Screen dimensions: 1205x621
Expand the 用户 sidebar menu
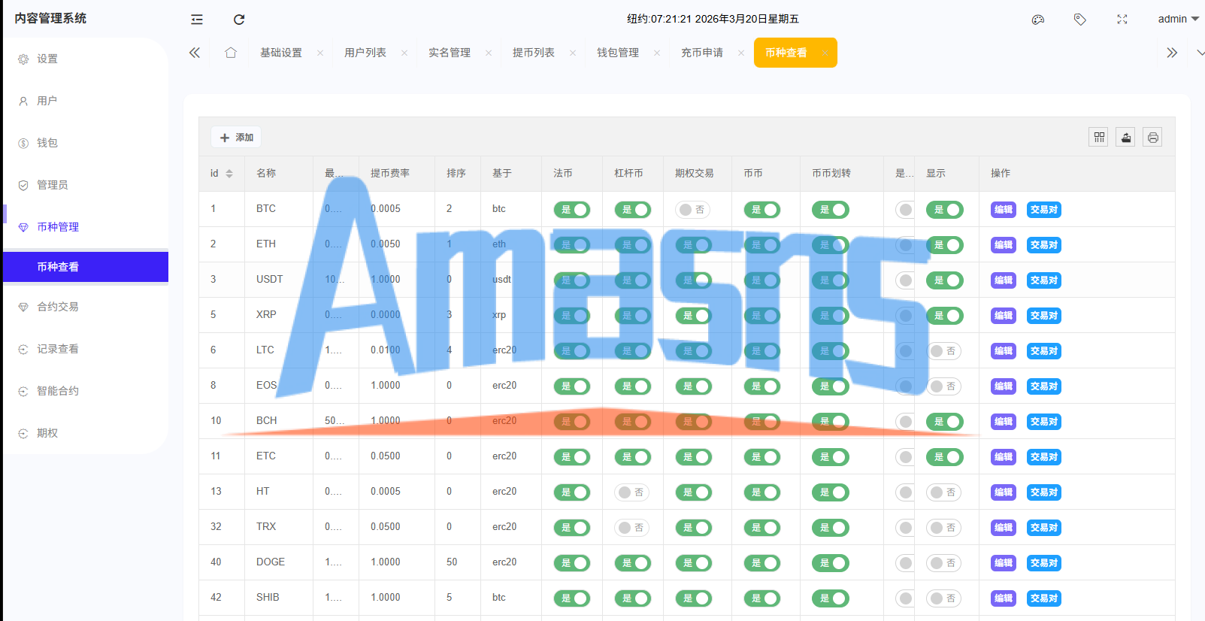click(x=86, y=101)
